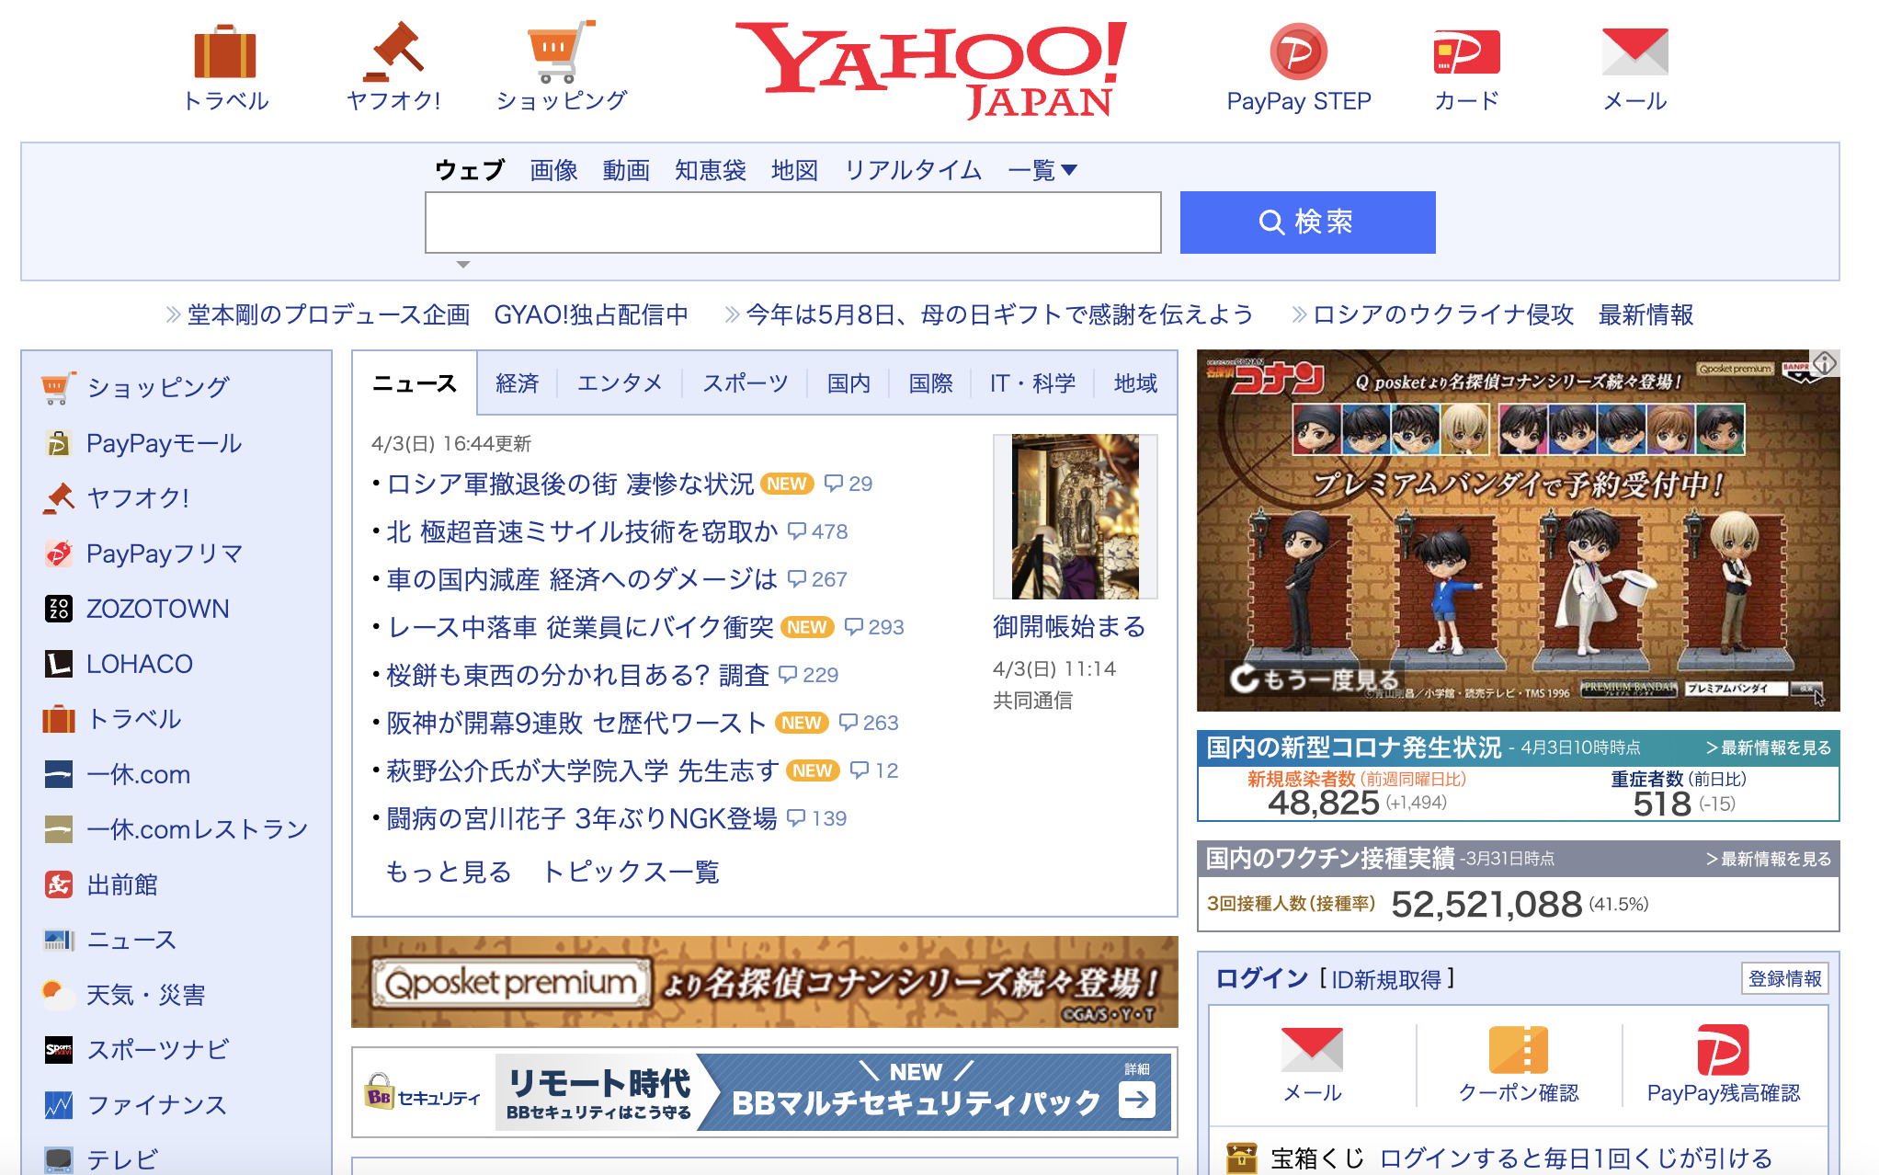1879x1175 pixels.
Task: Switch to the スポーツ news tab
Action: (745, 383)
